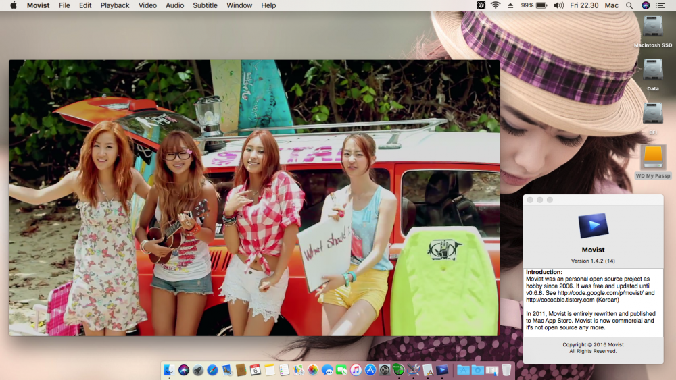Open iTunes from the Dock
The height and width of the screenshot is (380, 676).
pyautogui.click(x=356, y=370)
